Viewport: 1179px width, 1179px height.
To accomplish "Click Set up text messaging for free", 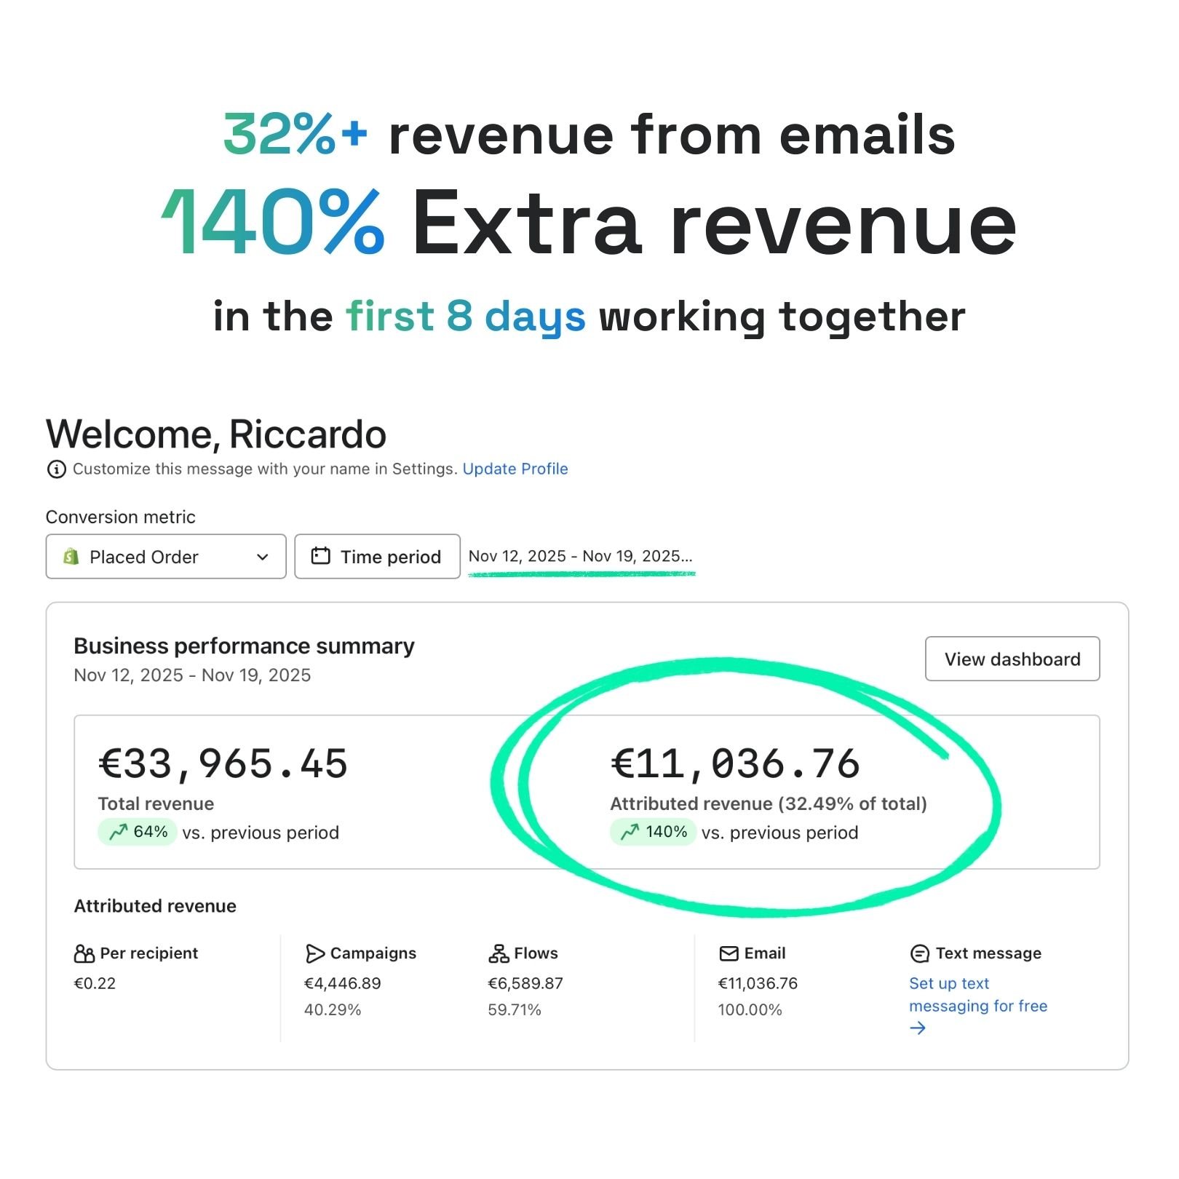I will pos(977,995).
